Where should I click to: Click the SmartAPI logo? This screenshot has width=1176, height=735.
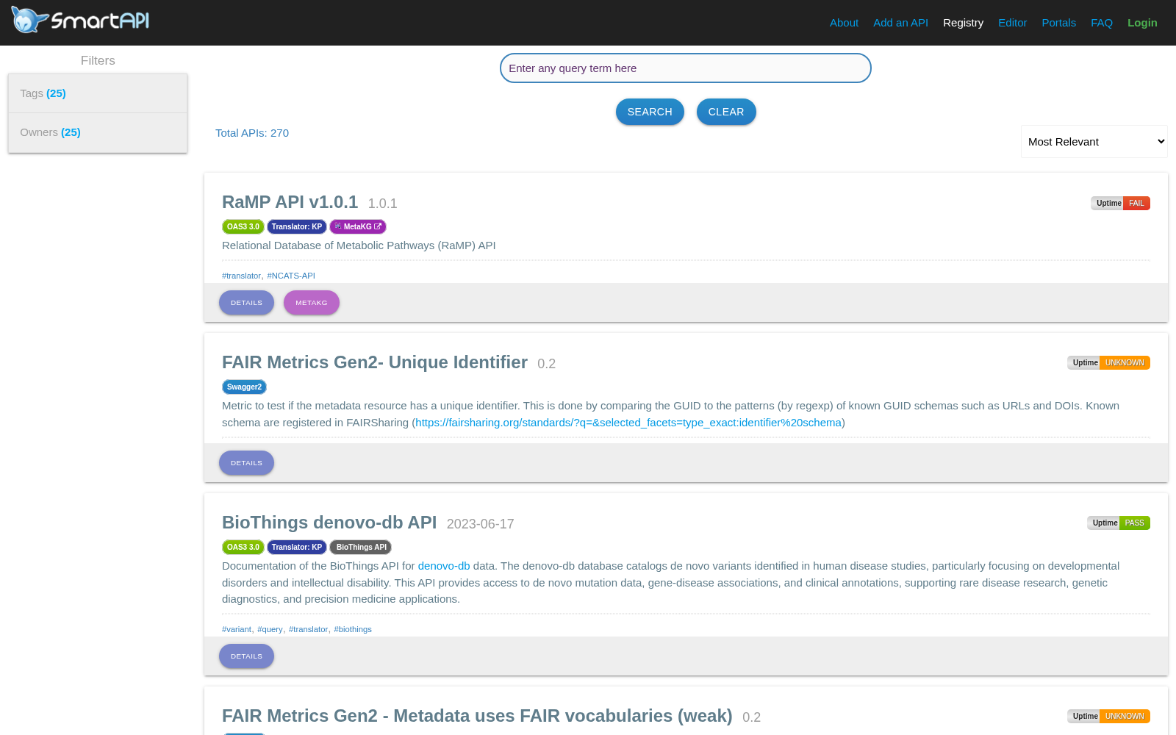coord(80,20)
